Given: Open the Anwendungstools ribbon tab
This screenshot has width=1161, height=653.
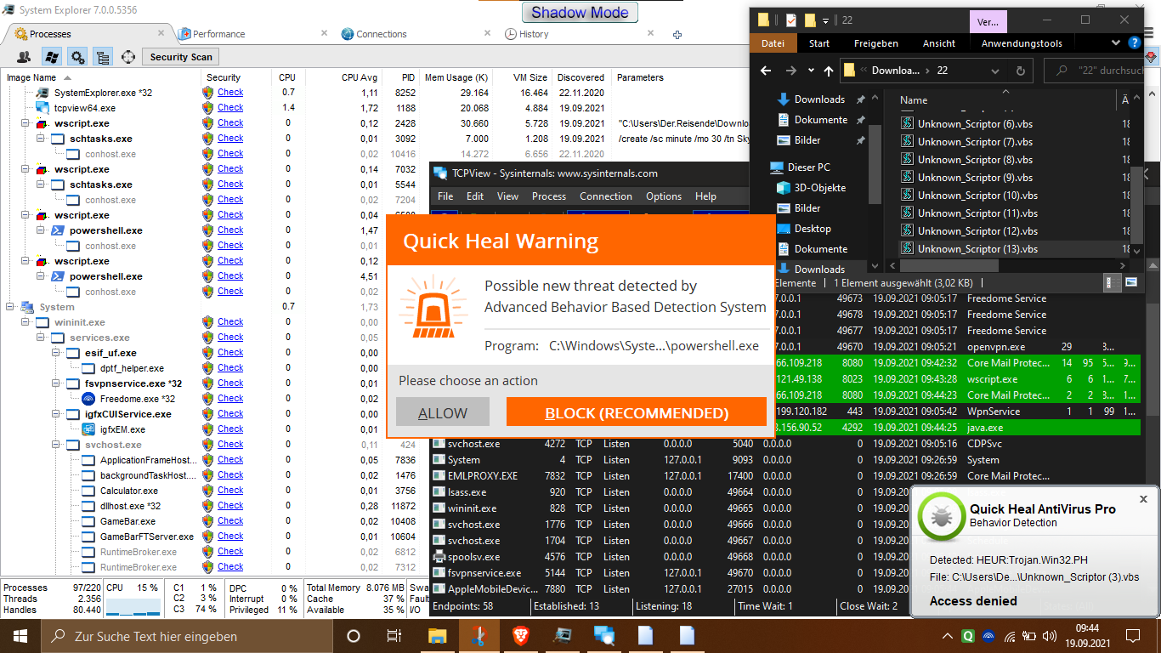Looking at the screenshot, I should coord(1022,43).
